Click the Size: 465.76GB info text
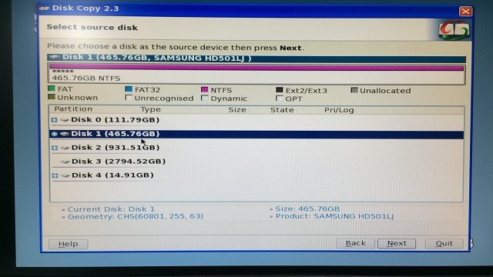Image resolution: width=493 pixels, height=277 pixels. 307,209
